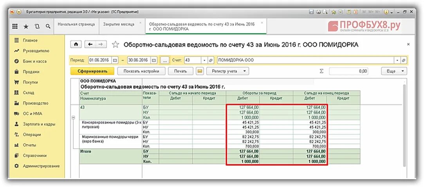Open the Справочники section
This screenshot has height=187, width=424.
36,156
